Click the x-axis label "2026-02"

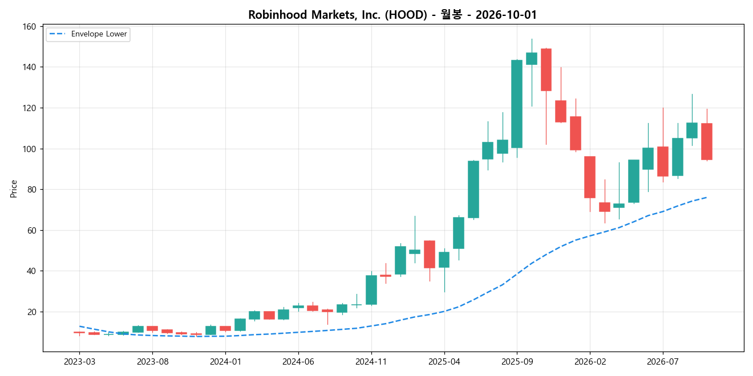[x=590, y=361]
